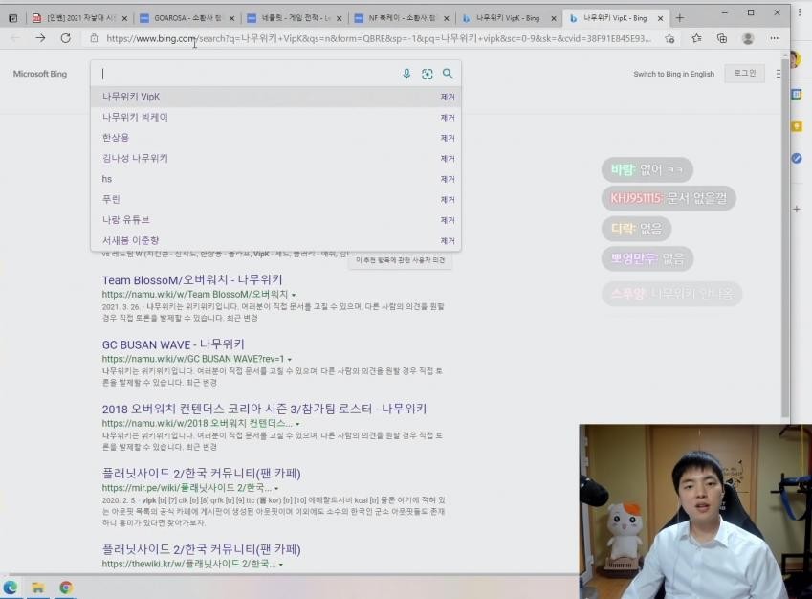Screen dimensions: 812x599
Task: Select suggestion 나무위키 VipK
Action: (x=275, y=97)
